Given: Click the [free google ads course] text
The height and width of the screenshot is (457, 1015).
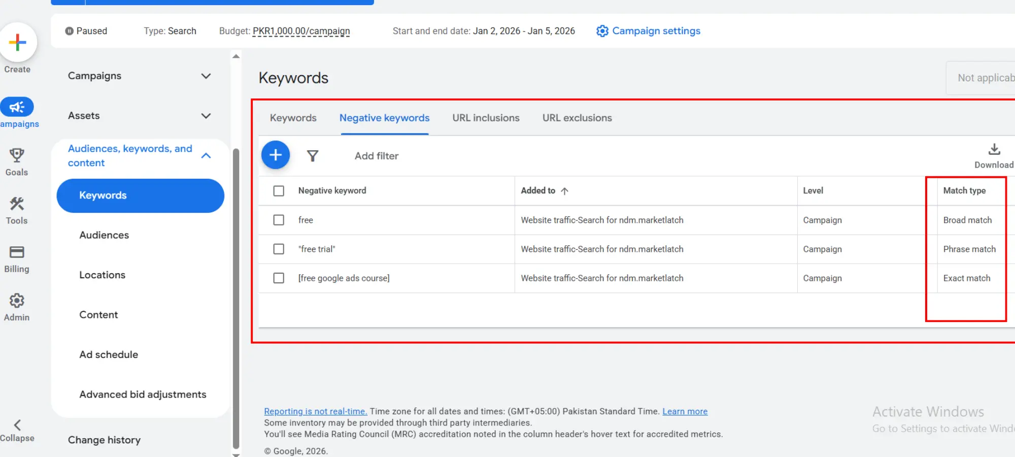Looking at the screenshot, I should (344, 278).
